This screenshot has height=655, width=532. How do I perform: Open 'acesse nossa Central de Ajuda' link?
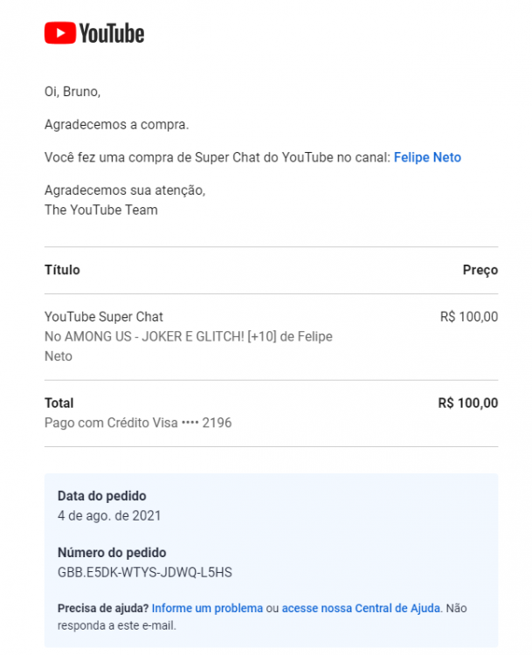click(x=361, y=608)
